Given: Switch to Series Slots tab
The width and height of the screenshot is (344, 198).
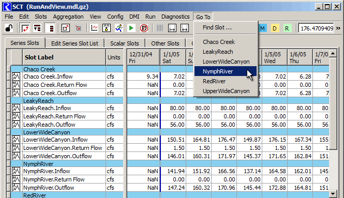Looking at the screenshot, I should (x=25, y=43).
